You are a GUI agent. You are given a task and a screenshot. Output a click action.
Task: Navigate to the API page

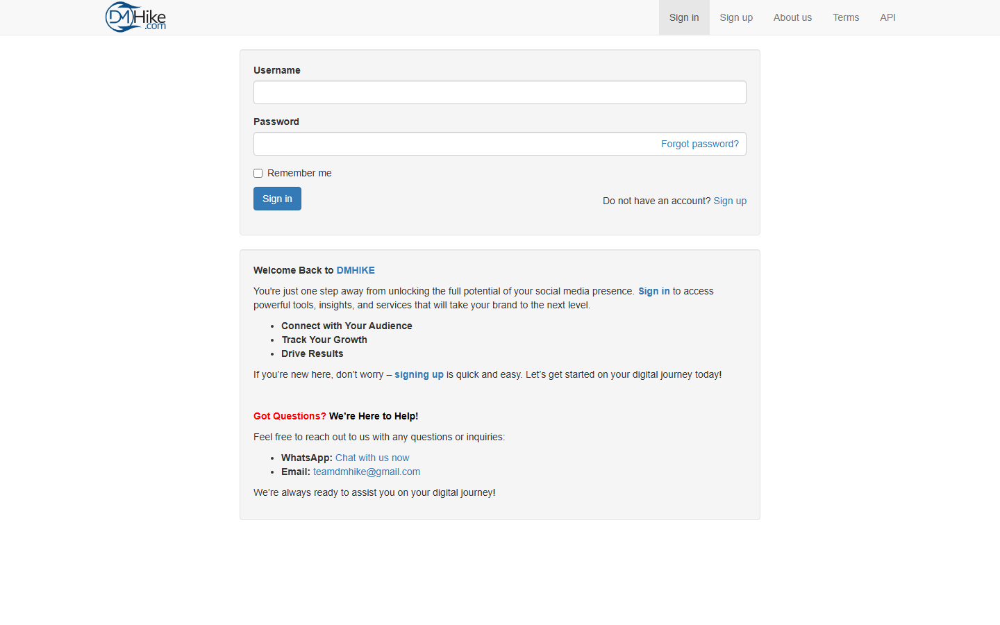pos(887,17)
